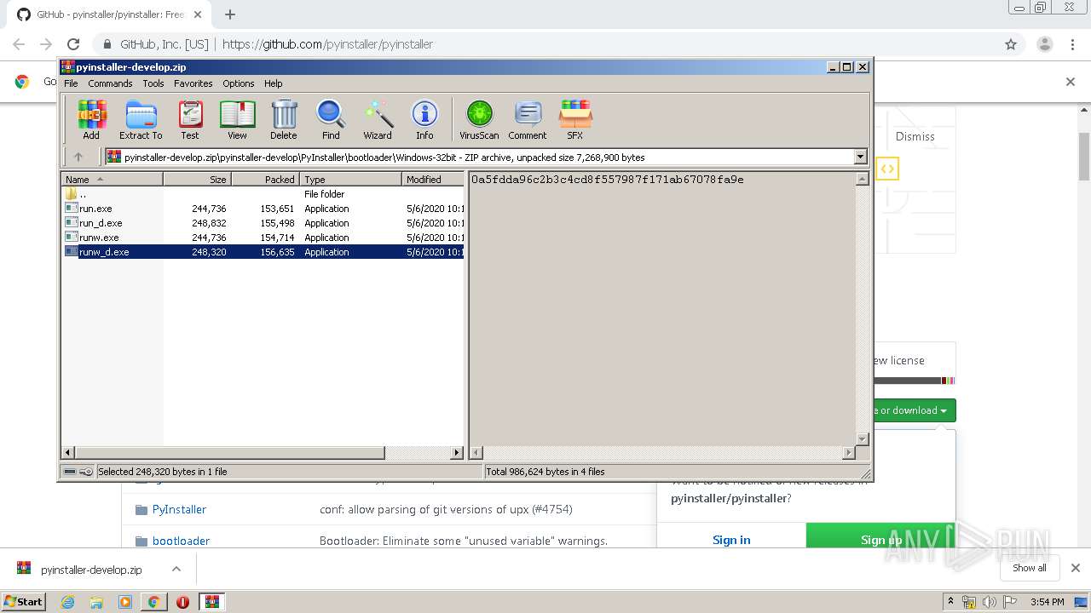Bookmark this page with the star icon

click(x=1011, y=44)
